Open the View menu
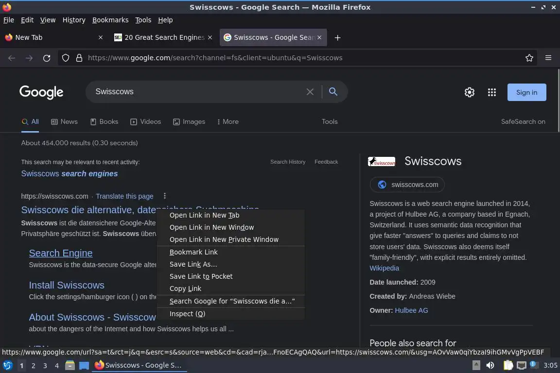The image size is (560, 373). pos(48,20)
